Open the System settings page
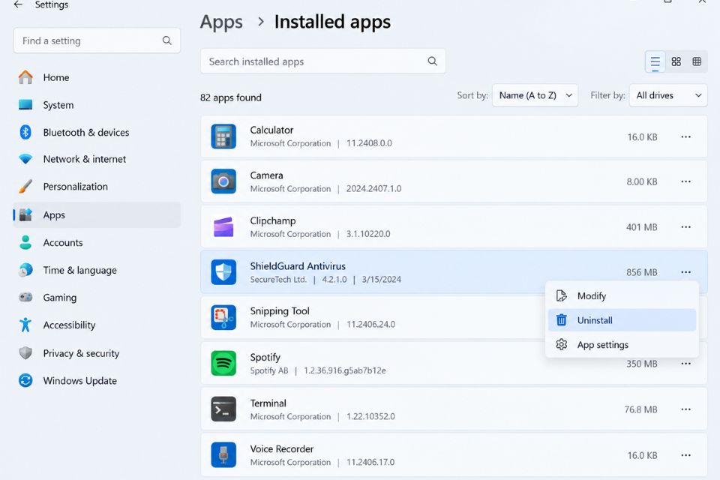The width and height of the screenshot is (720, 480). tap(97, 105)
